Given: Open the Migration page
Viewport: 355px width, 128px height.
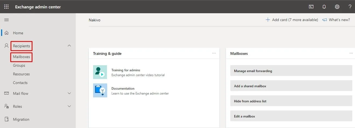Looking at the screenshot, I should pyautogui.click(x=21, y=119).
